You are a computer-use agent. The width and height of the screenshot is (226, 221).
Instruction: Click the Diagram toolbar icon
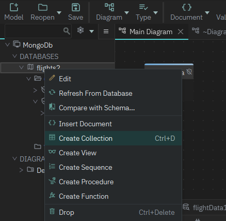click(109, 7)
